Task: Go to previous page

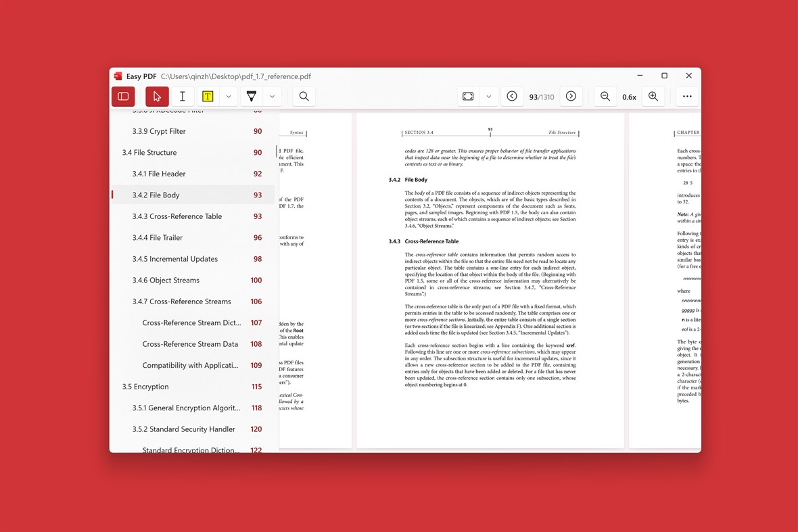Action: [x=512, y=96]
